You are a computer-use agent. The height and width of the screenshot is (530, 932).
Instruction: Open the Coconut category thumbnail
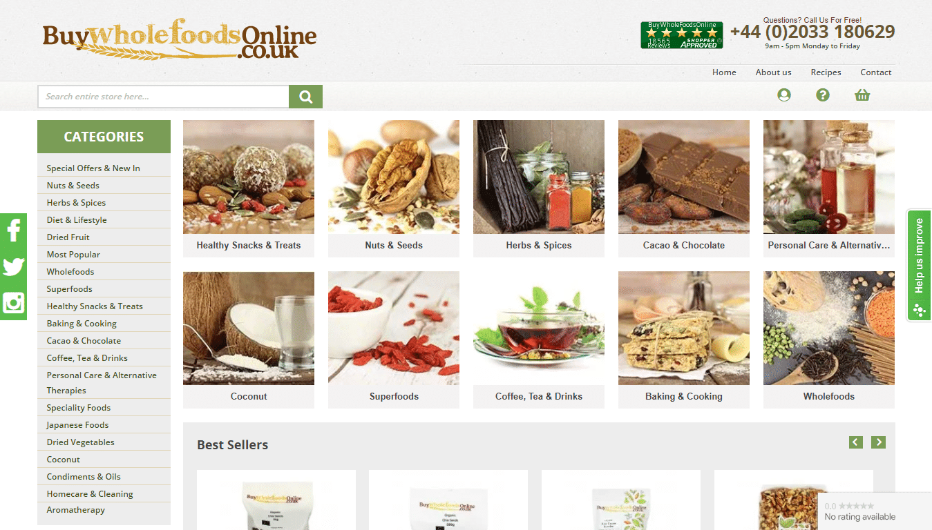coord(249,340)
